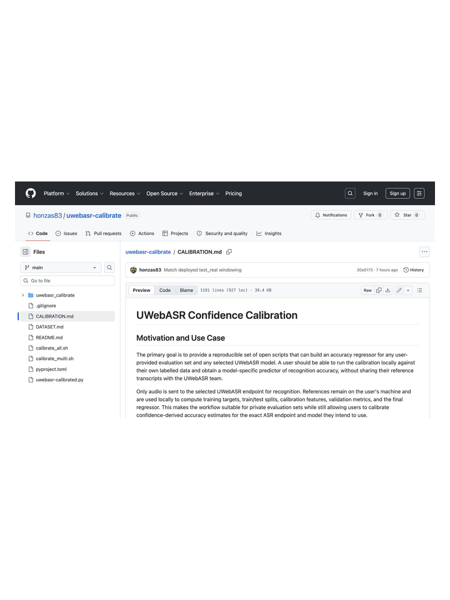450x600 pixels.
Task: Collapse the Files side panel icon
Action: 25,252
